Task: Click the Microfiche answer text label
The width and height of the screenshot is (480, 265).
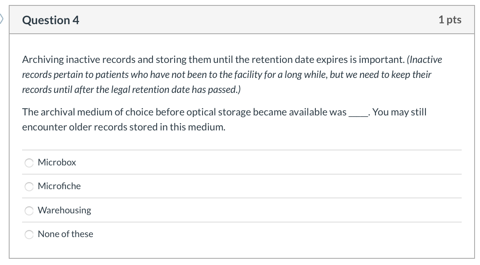Action: pos(59,186)
